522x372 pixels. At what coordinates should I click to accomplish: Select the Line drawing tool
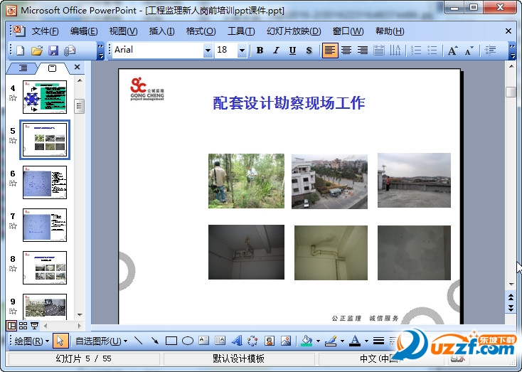tap(138, 341)
